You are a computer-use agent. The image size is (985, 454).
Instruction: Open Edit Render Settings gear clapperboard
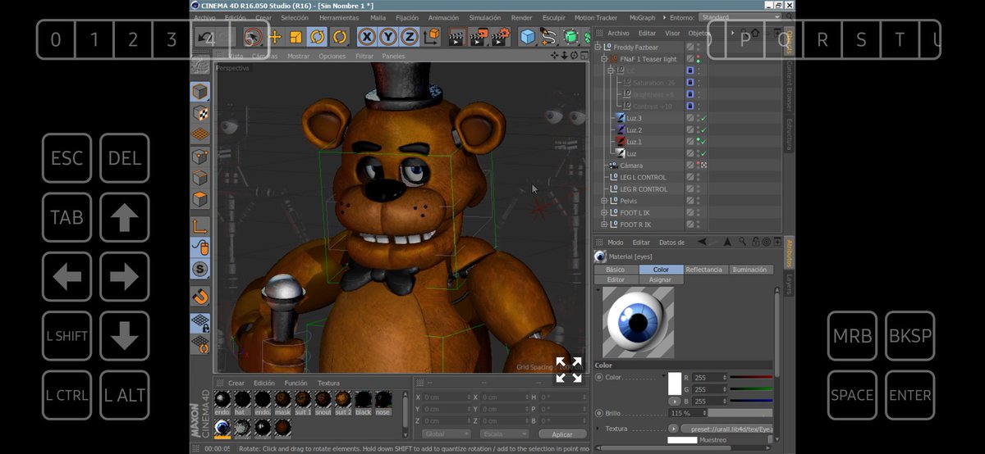tap(501, 37)
